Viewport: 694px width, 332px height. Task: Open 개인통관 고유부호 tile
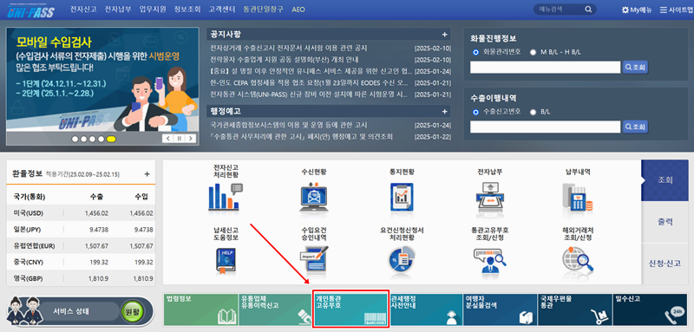pyautogui.click(x=350, y=309)
